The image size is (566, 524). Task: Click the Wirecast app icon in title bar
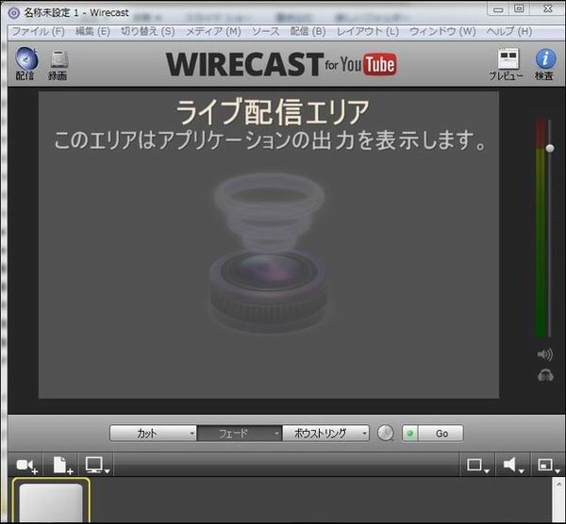(x=13, y=13)
